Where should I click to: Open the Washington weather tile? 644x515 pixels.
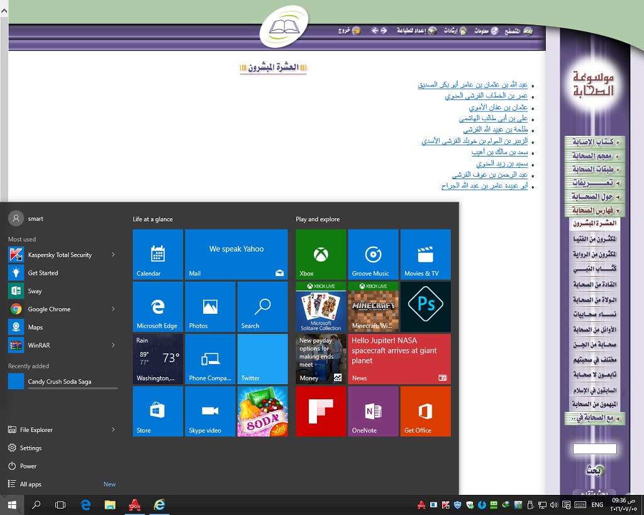click(x=158, y=359)
